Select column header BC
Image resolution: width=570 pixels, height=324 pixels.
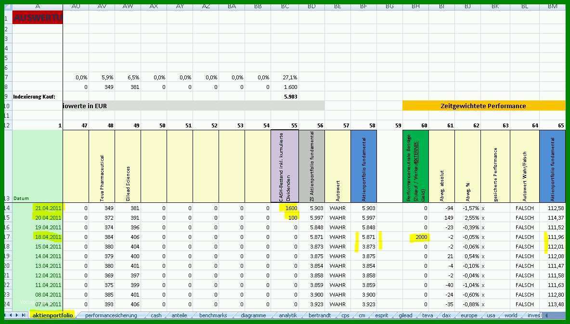[285, 7]
